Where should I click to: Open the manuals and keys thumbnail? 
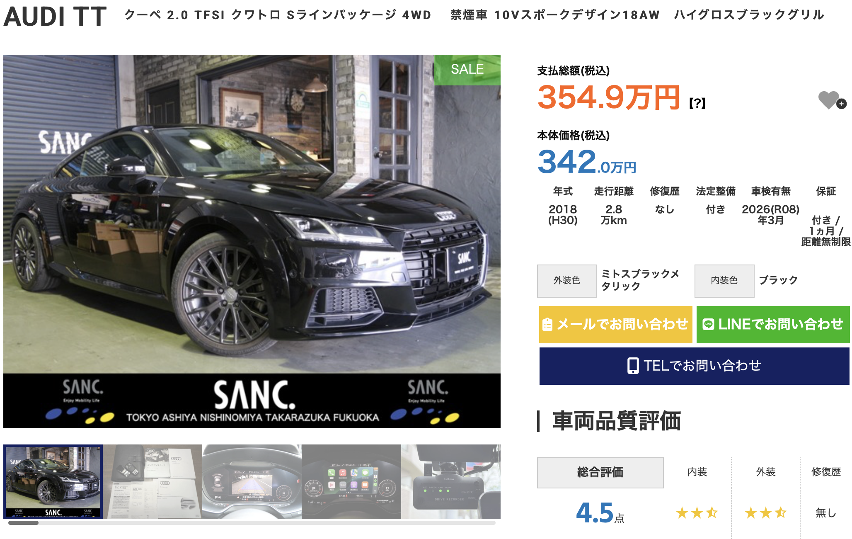tap(152, 482)
